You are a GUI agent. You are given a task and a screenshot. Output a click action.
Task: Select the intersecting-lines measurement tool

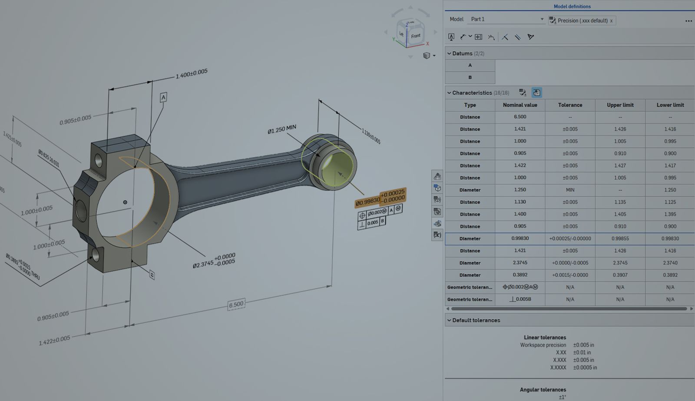click(505, 37)
